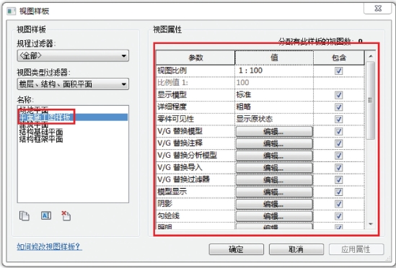Click the scrollbar down arrow
The image size is (396, 268).
coord(371,224)
